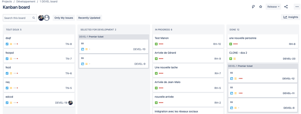Open the share board icon

tap(286, 7)
